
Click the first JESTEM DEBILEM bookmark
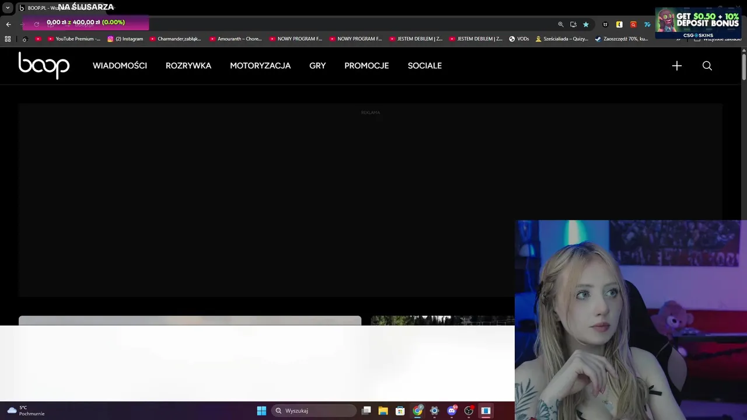[x=416, y=39]
